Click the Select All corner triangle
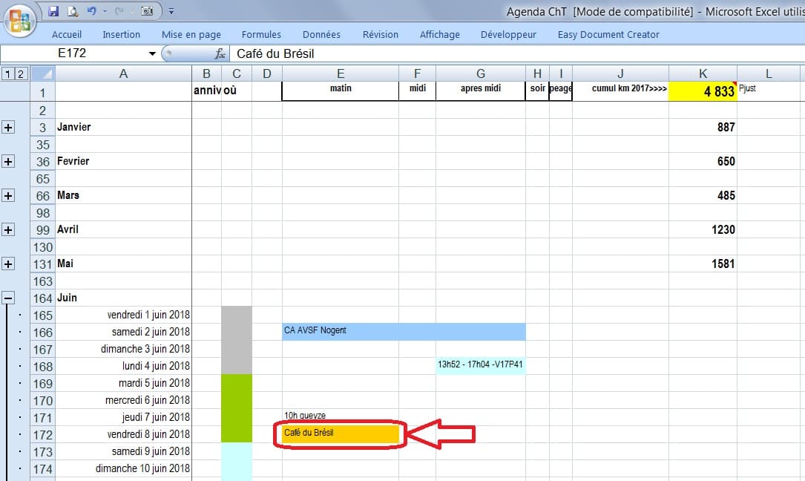Viewport: 805px width, 481px height. 43,73
